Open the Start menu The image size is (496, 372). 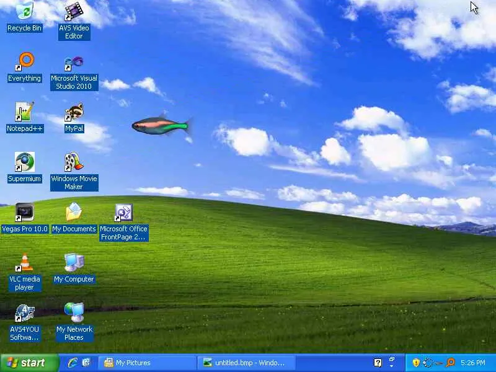pos(29,363)
